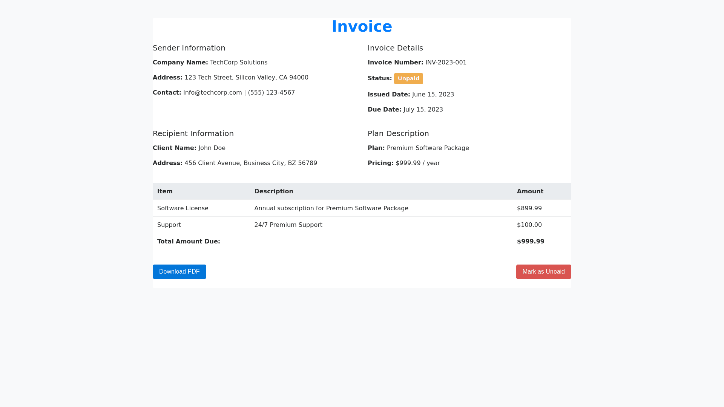Click the Recipient Information heading

pos(193,133)
